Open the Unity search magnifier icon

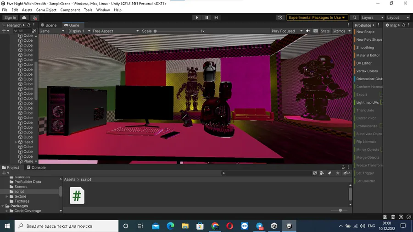click(355, 17)
